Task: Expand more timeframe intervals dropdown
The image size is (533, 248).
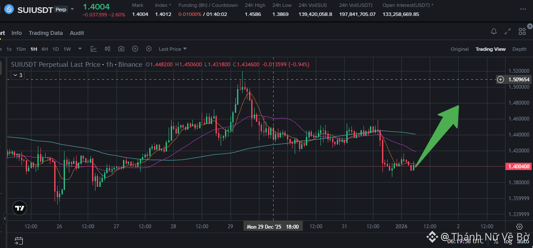Action: 81,49
